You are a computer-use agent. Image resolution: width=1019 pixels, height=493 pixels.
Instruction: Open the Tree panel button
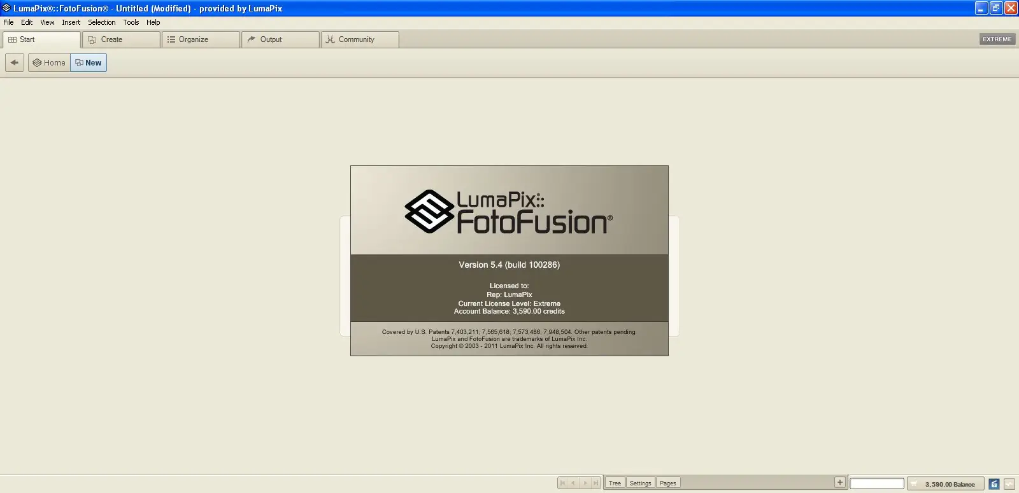[x=615, y=483]
